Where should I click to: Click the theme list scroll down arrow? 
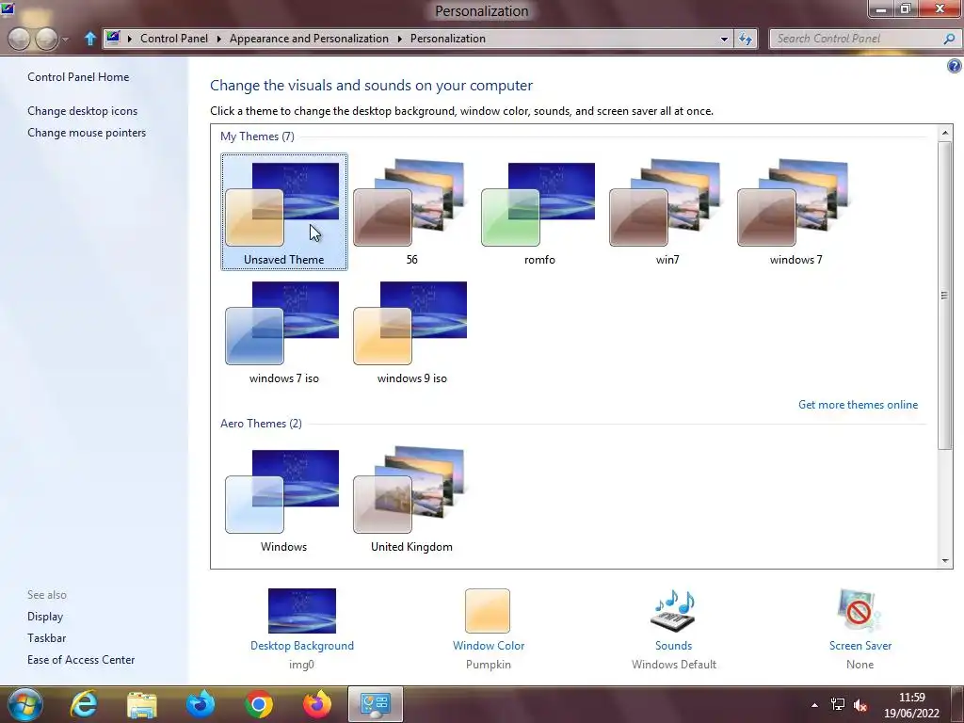tap(945, 561)
